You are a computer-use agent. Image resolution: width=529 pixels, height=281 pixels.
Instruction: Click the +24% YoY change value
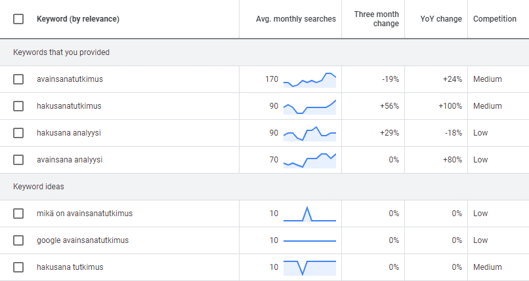pos(452,79)
